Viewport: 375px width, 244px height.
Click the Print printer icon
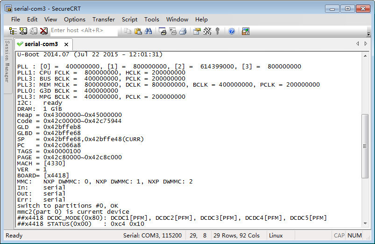183,31
